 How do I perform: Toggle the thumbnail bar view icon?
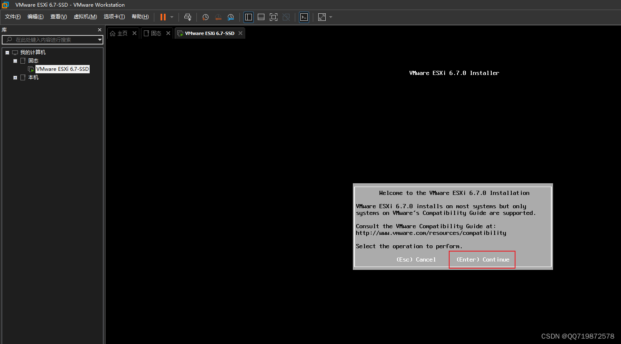tap(261, 17)
